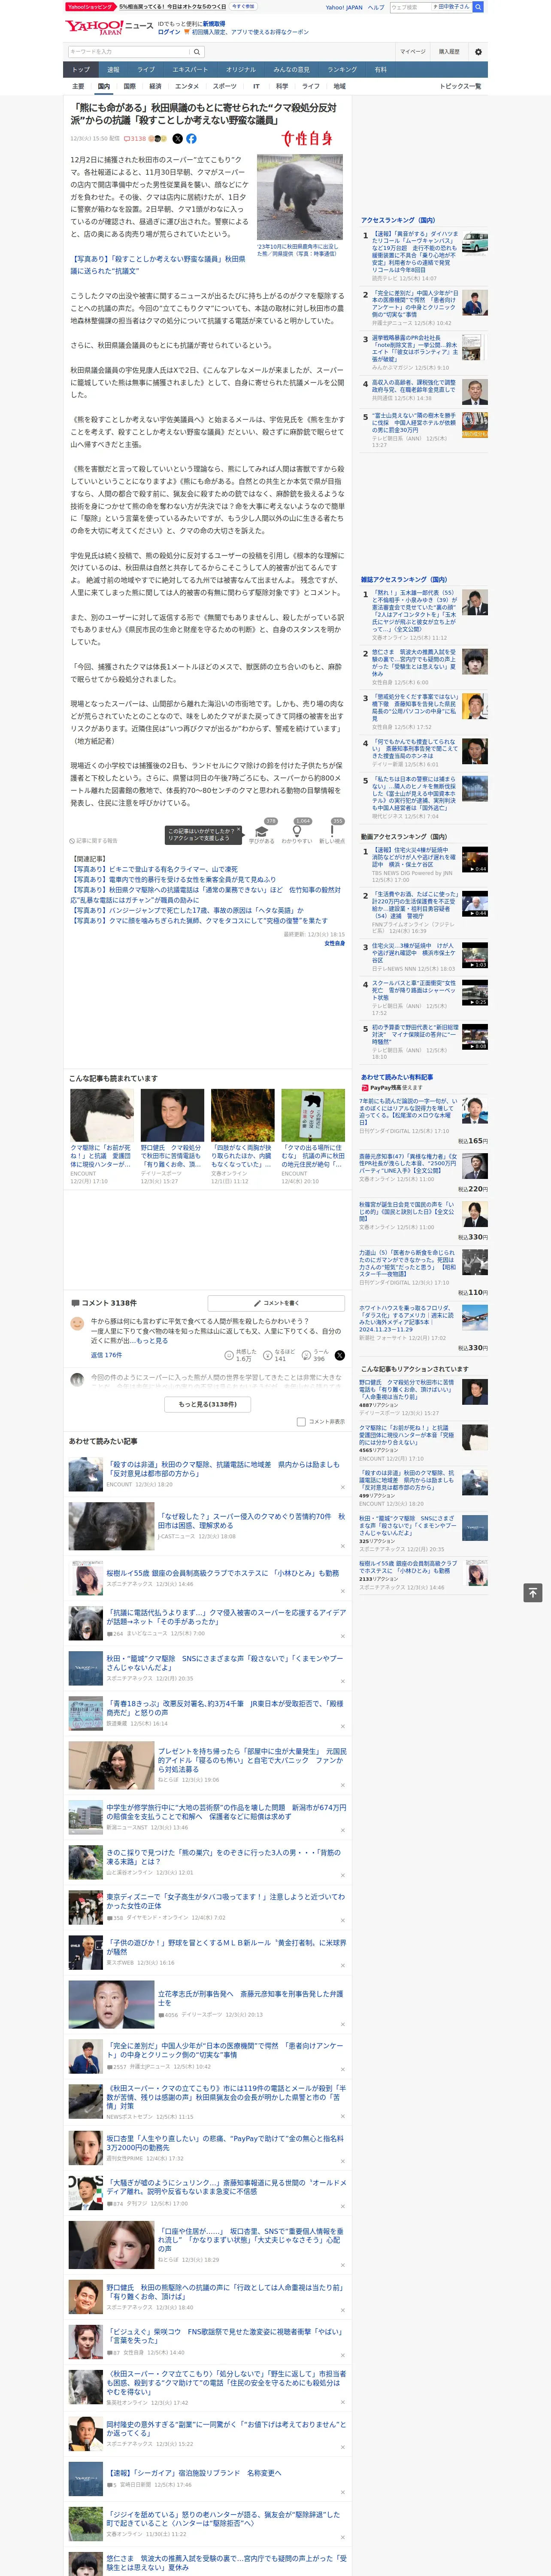Open the ランキング tab
This screenshot has height=2576, width=551.
pyautogui.click(x=342, y=70)
